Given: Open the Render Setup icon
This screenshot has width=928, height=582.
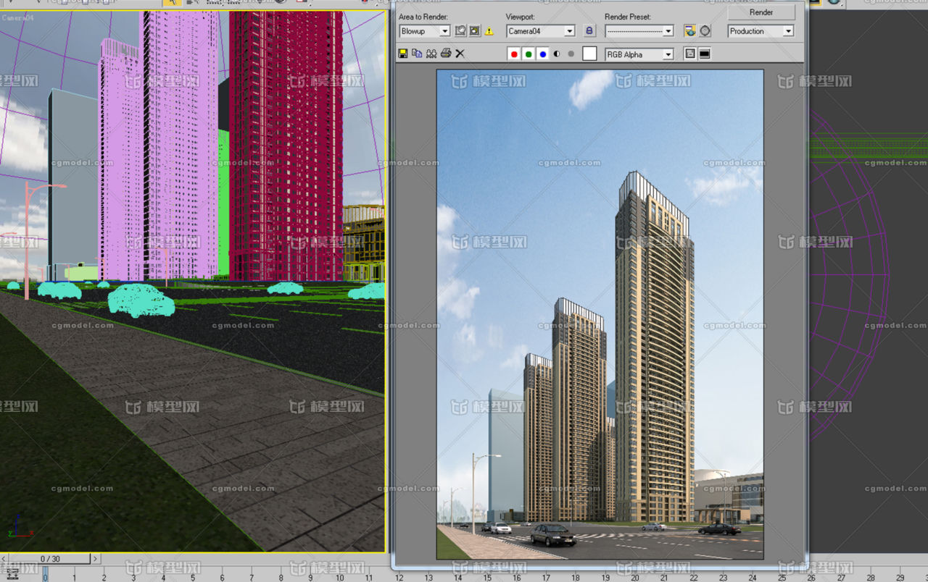Looking at the screenshot, I should 690,31.
